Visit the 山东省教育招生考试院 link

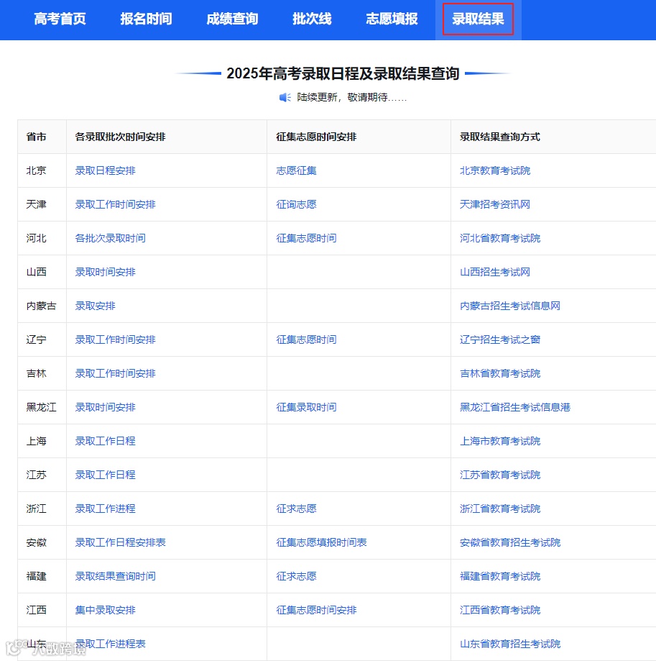point(510,644)
